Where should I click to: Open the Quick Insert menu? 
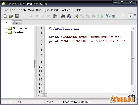click(51, 10)
